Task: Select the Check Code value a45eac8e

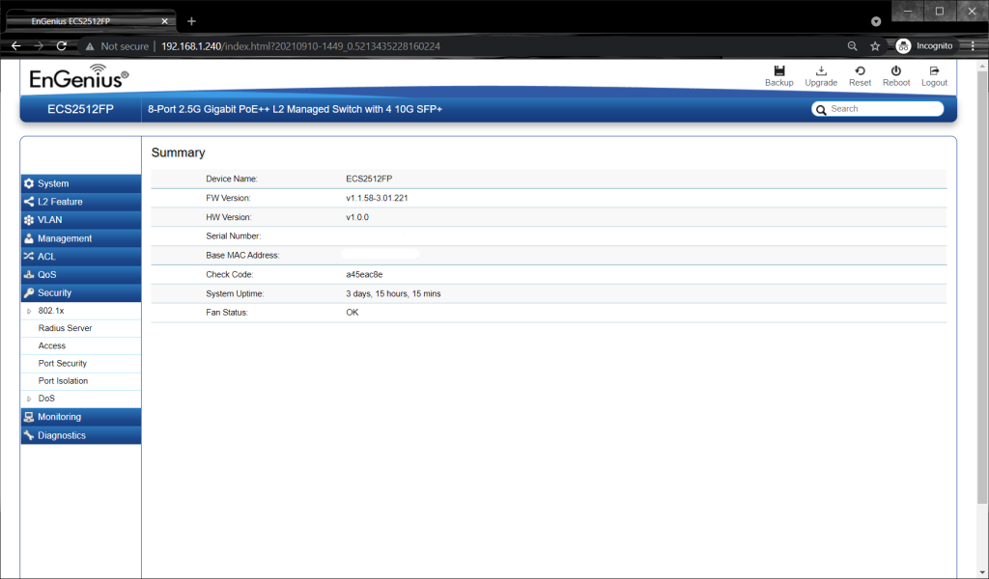Action: pos(364,275)
